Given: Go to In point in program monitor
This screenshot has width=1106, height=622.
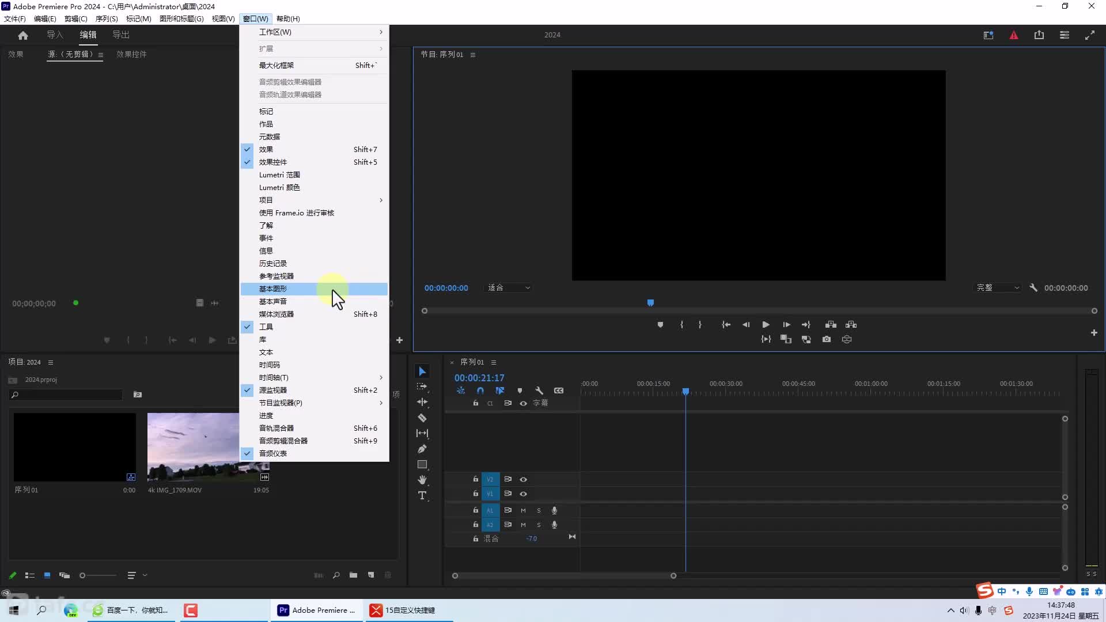Looking at the screenshot, I should 726,325.
